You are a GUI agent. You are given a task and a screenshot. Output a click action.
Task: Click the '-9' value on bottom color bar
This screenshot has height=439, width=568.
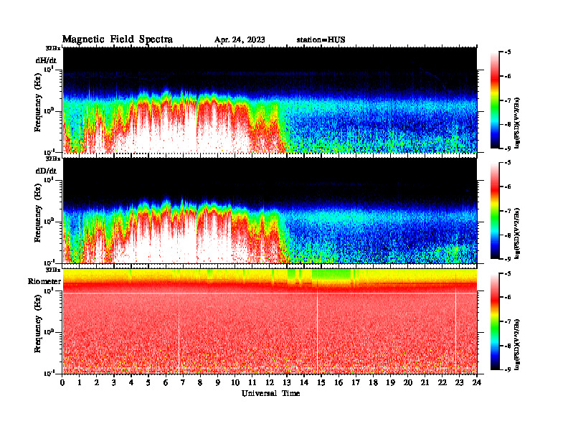tap(508, 369)
